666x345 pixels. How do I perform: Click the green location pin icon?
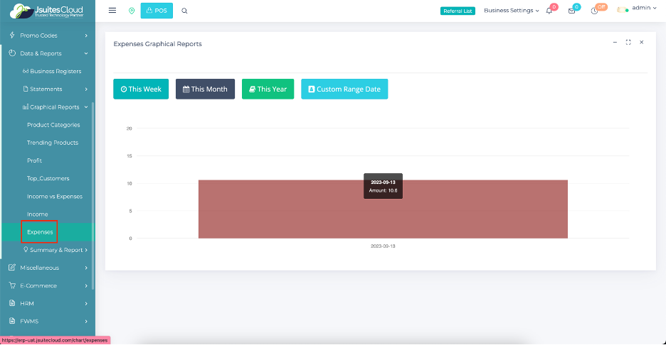[132, 11]
